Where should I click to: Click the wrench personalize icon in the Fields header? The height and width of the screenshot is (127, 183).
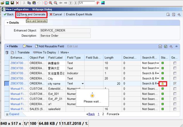point(171,46)
